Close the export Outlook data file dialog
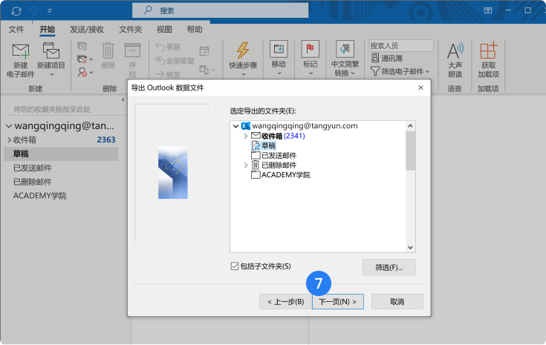The height and width of the screenshot is (345, 546). 420,88
